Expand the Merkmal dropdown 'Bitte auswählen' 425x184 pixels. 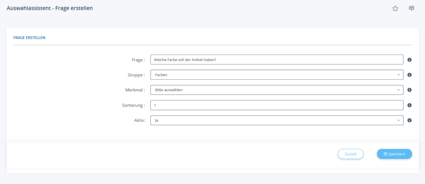[x=276, y=90]
